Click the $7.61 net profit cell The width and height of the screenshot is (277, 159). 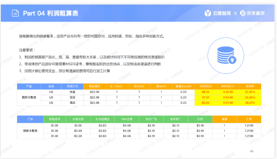(x=206, y=97)
